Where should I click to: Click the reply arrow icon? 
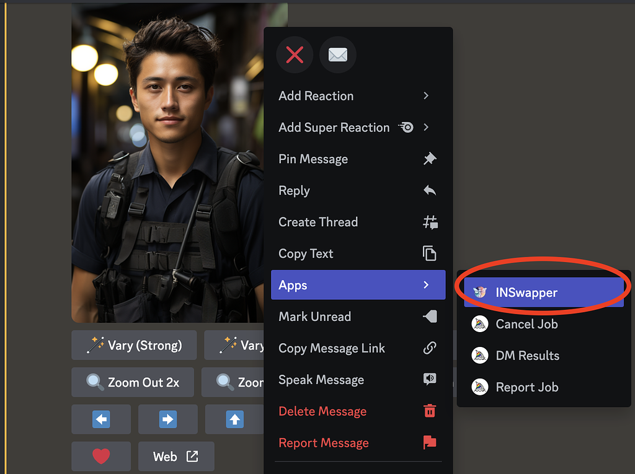coord(430,190)
